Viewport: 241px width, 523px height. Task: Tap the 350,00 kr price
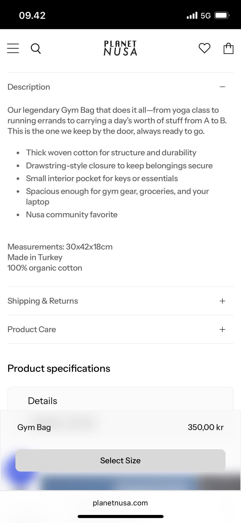point(206,427)
